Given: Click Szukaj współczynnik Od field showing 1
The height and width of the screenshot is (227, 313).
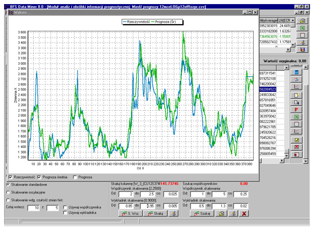Looking at the screenshot, I should 198,194.
